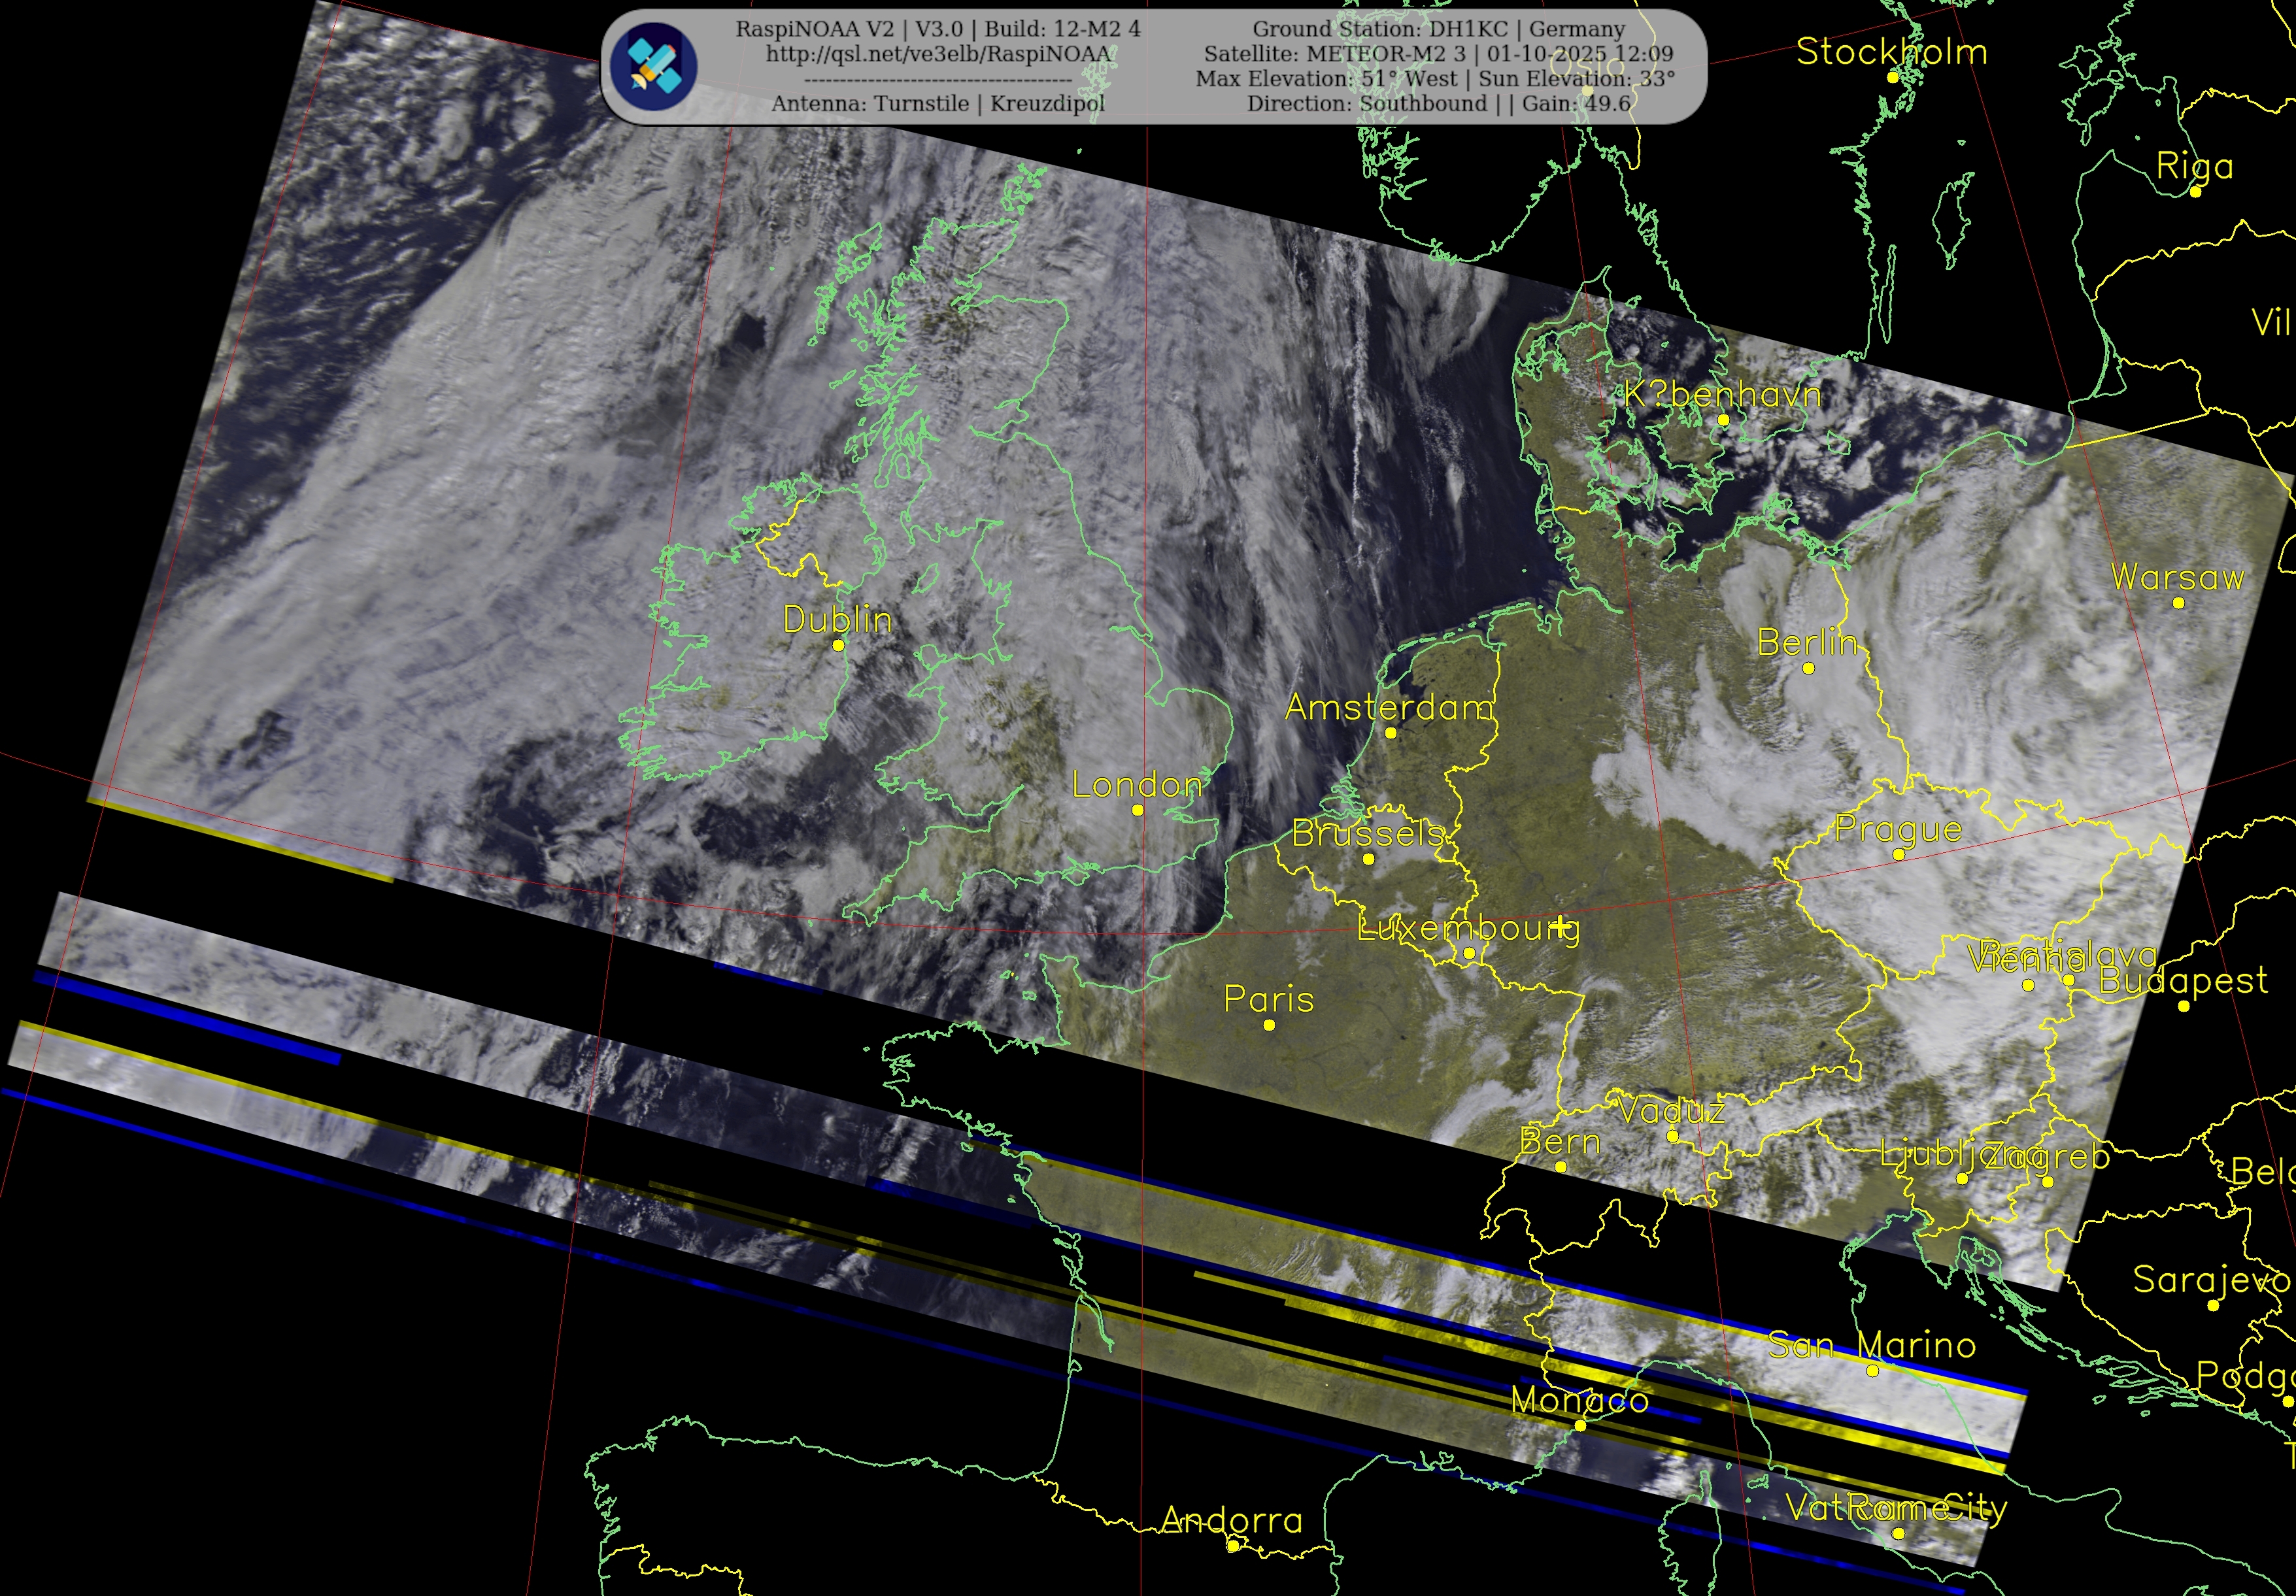The image size is (2296, 1596).
Task: Click the Sarajevo label text
Action: [x=2211, y=1279]
